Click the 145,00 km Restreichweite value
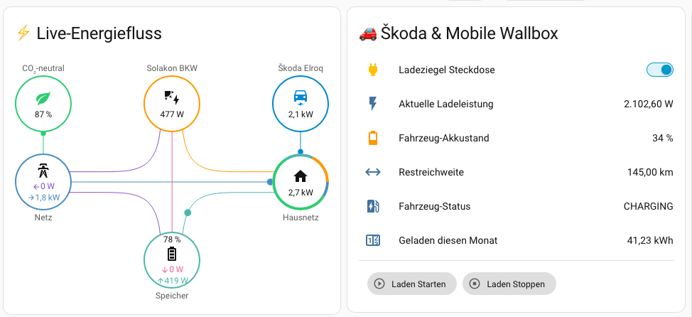 tap(650, 172)
